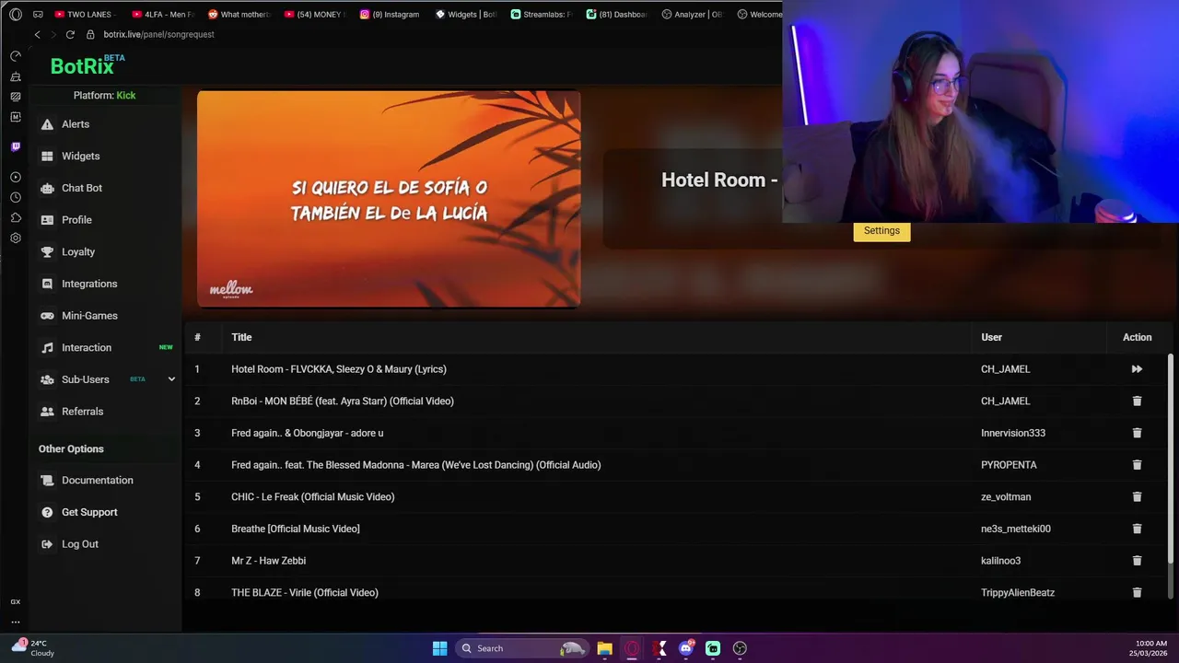This screenshot has width=1179, height=663.
Task: Click the Get Support link
Action: [x=89, y=512]
